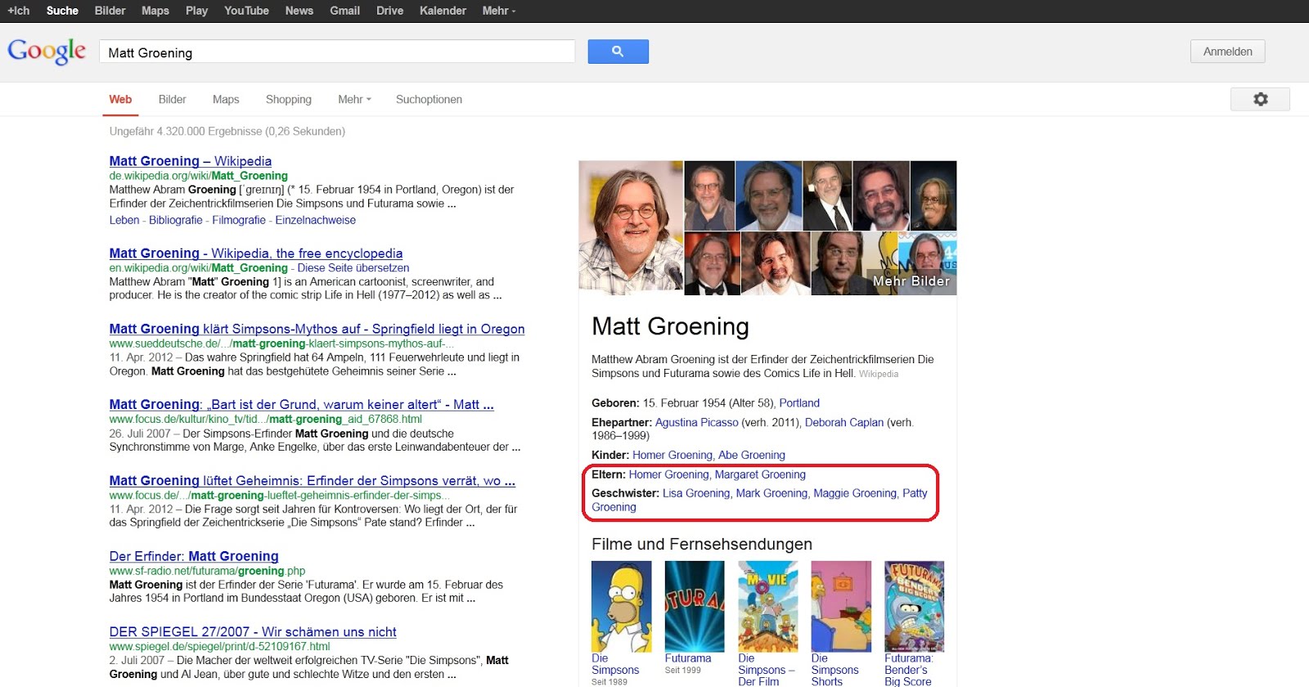
Task: Open the English Wikipedia free encyclopedia result
Action: (256, 254)
